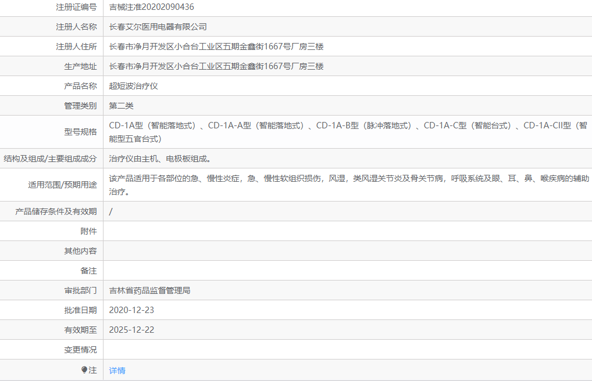
Task: Select registration number 吉械注准20202090436
Action: (151, 7)
